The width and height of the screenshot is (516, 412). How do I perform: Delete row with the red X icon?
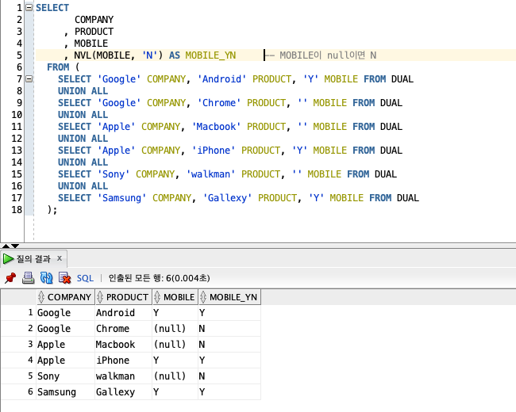65,278
